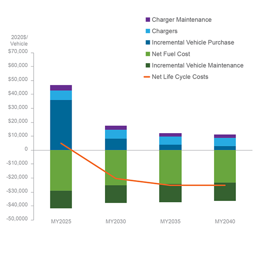256x256 pixels.
Task: Select the MY2025 dark green maintenance bar segment
Action: tap(61, 199)
